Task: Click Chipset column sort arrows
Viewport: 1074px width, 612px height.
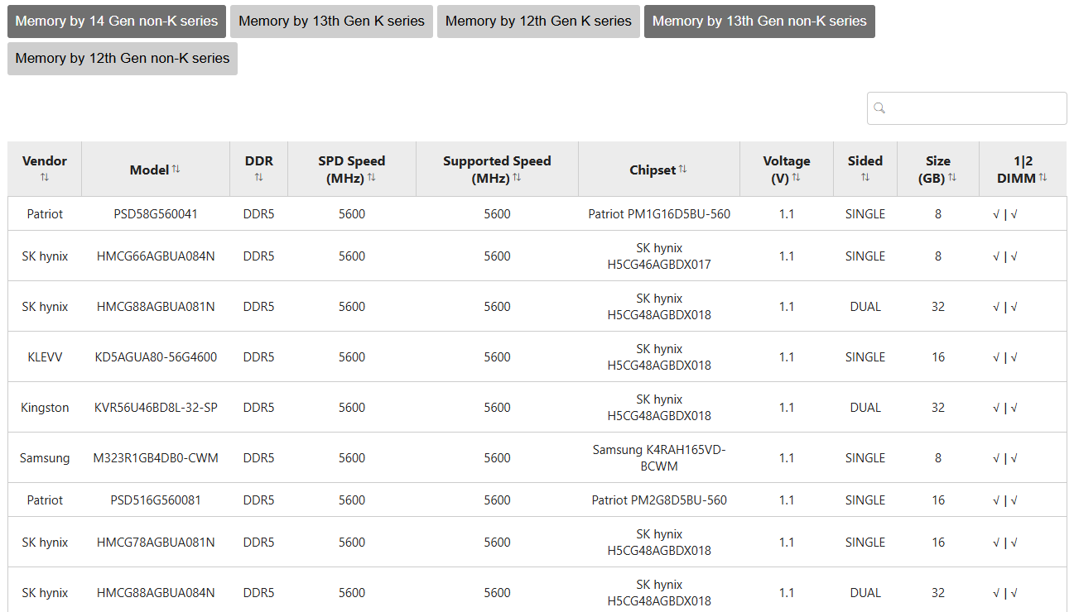Action: tap(682, 169)
